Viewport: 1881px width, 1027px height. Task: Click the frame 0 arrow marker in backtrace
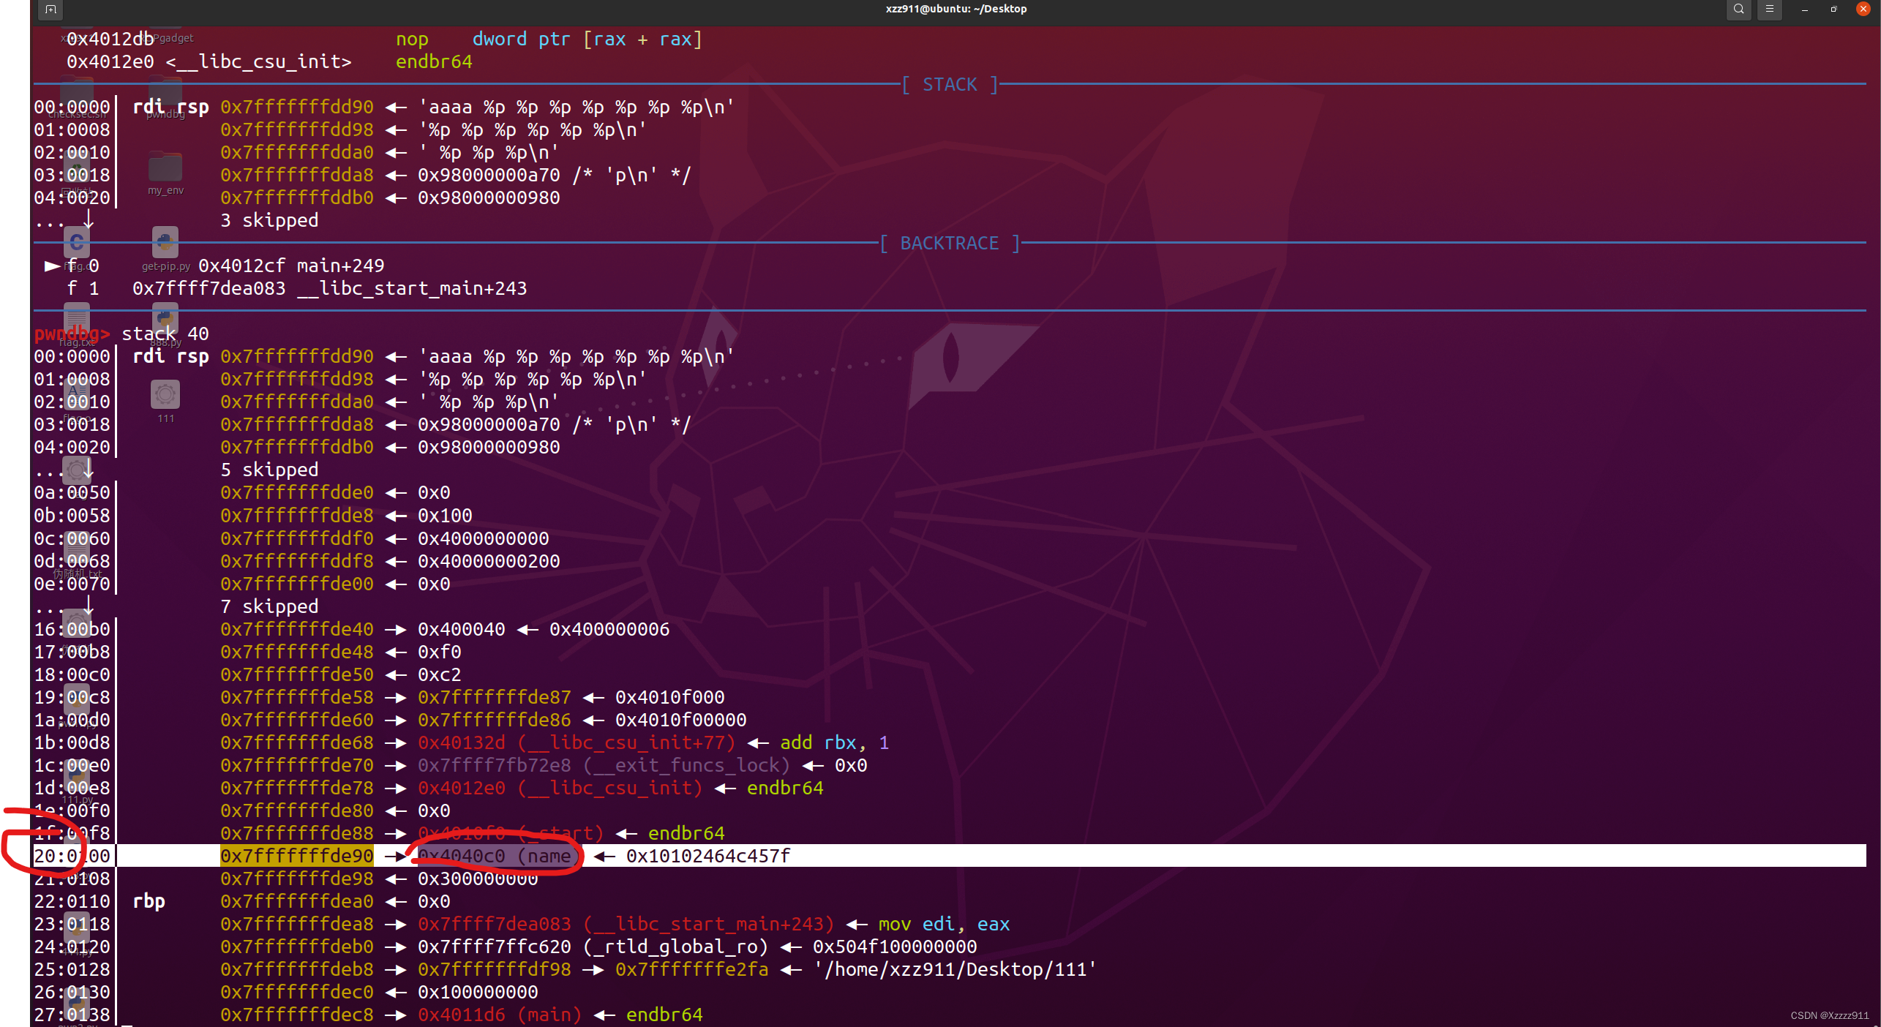[x=53, y=266]
